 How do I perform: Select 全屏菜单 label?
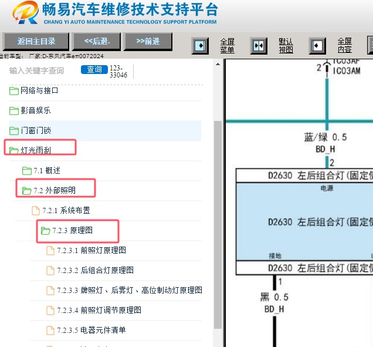tap(227, 45)
